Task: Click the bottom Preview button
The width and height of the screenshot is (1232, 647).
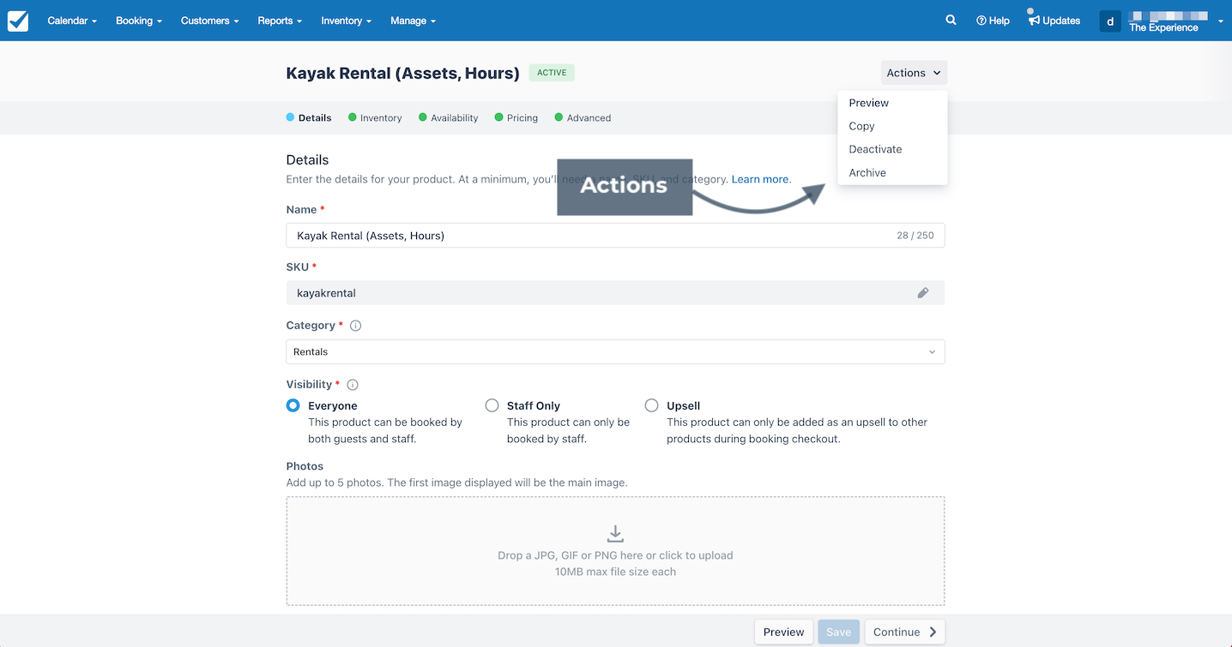Action: pos(783,632)
